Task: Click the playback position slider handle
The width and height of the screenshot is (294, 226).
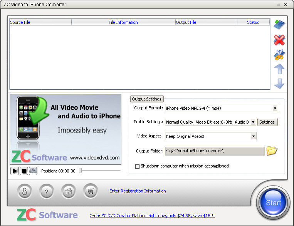Action: (80, 171)
